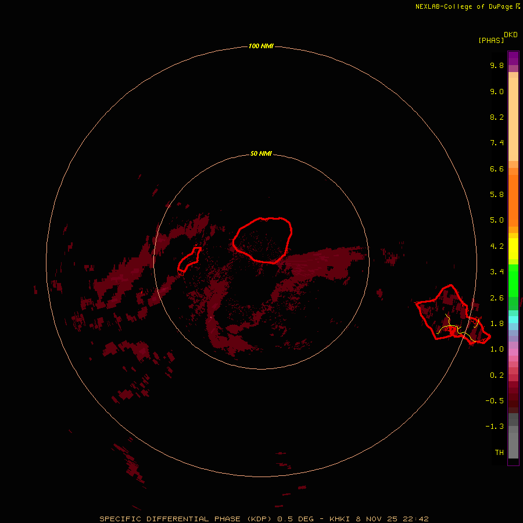Image resolution: width=523 pixels, height=523 pixels.
Task: Click the 0.2 value on the color scale
Action: click(497, 375)
